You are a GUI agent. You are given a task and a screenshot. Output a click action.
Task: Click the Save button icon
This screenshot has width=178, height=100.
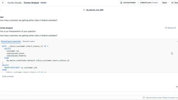coord(172,2)
